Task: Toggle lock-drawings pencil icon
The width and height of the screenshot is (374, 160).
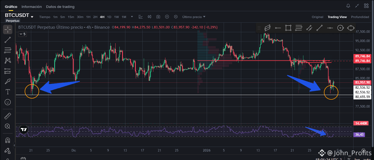Action: 8,151
